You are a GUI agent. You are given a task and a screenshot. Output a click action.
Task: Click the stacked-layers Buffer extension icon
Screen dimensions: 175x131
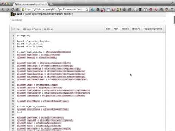point(140,9)
